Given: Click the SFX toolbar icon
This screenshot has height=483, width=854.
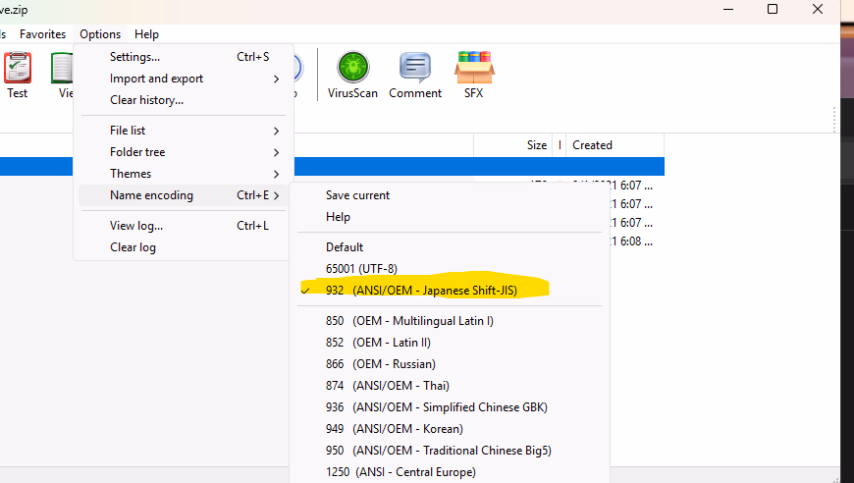Looking at the screenshot, I should click(473, 75).
